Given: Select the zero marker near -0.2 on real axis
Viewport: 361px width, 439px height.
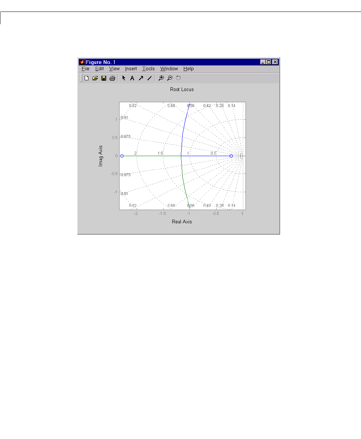Looking at the screenshot, I should pos(231,156).
